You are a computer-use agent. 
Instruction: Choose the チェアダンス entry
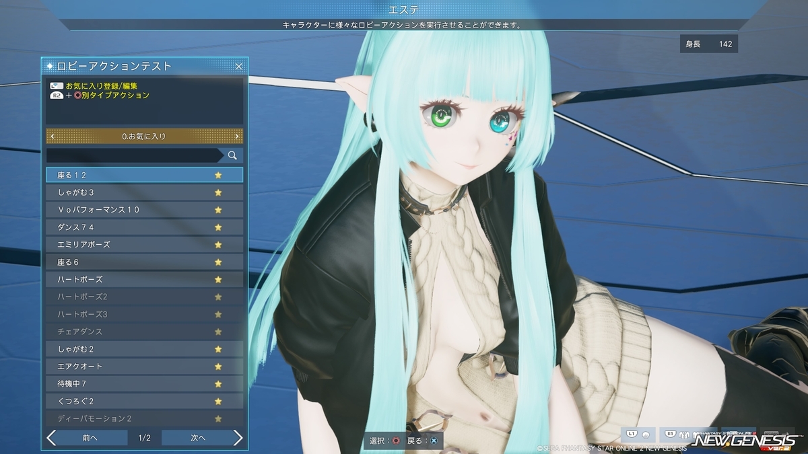pos(144,332)
